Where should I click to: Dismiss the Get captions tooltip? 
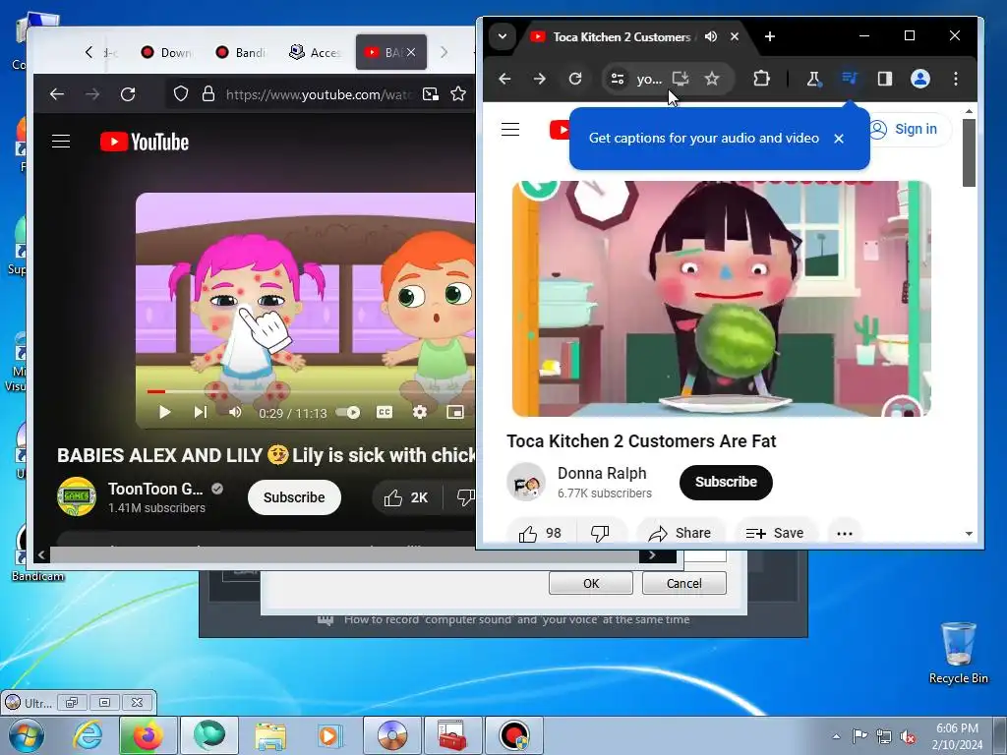click(x=838, y=138)
